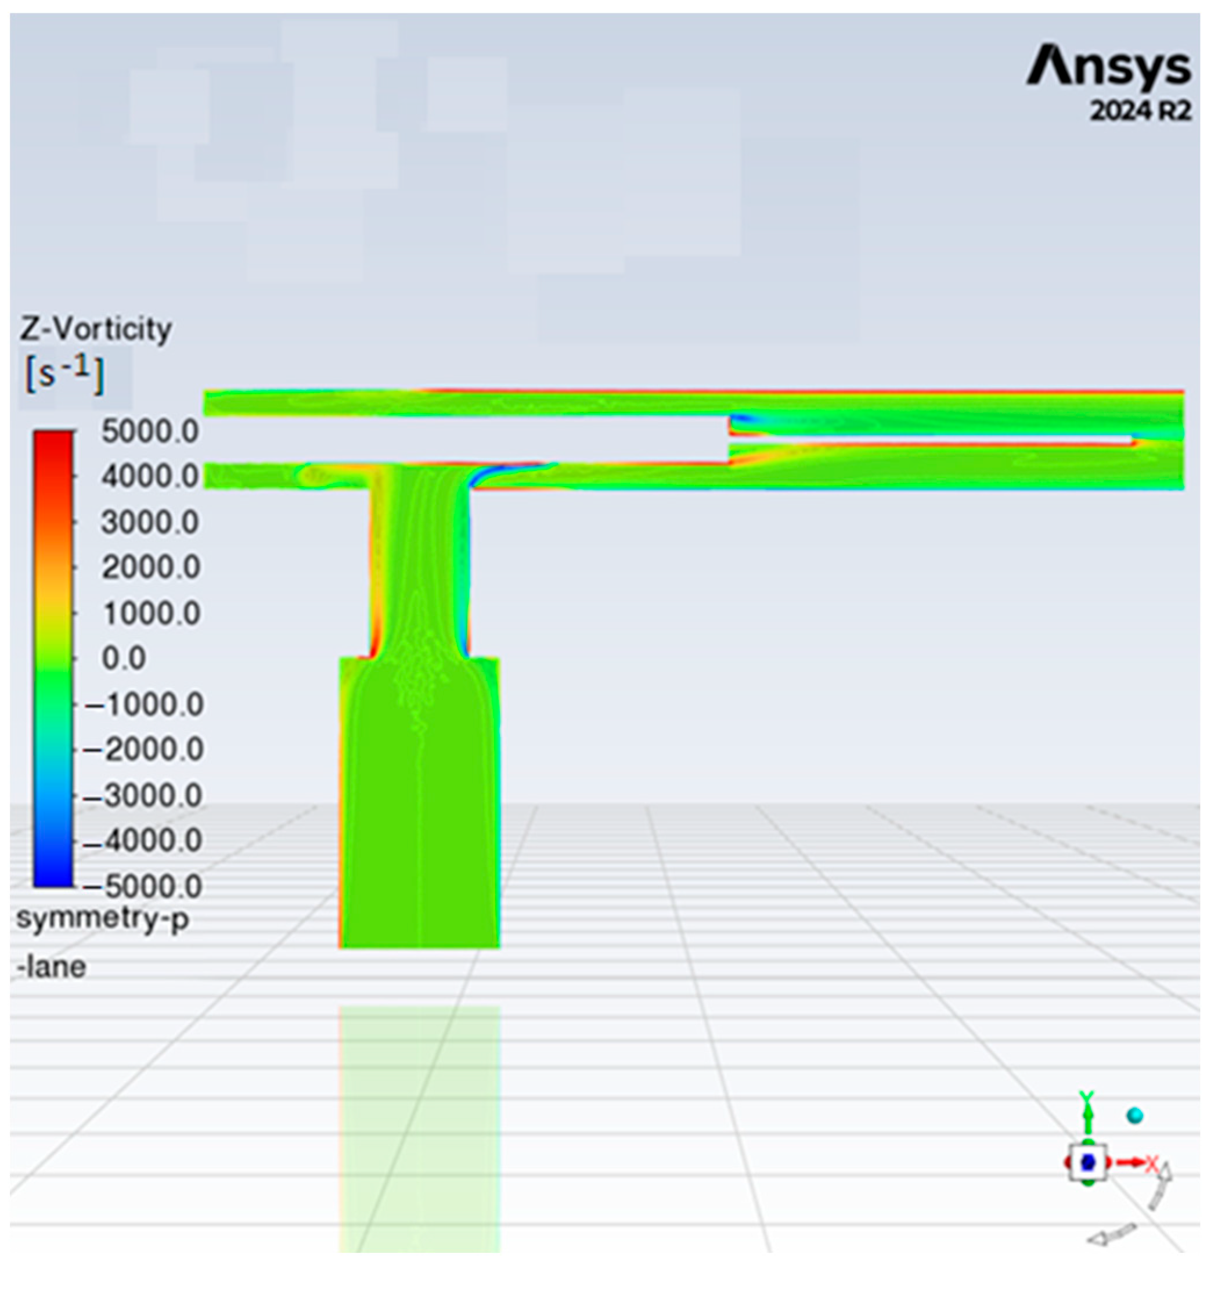
Task: Click the green negative-Y lobe below triad box
Action: (1089, 1184)
